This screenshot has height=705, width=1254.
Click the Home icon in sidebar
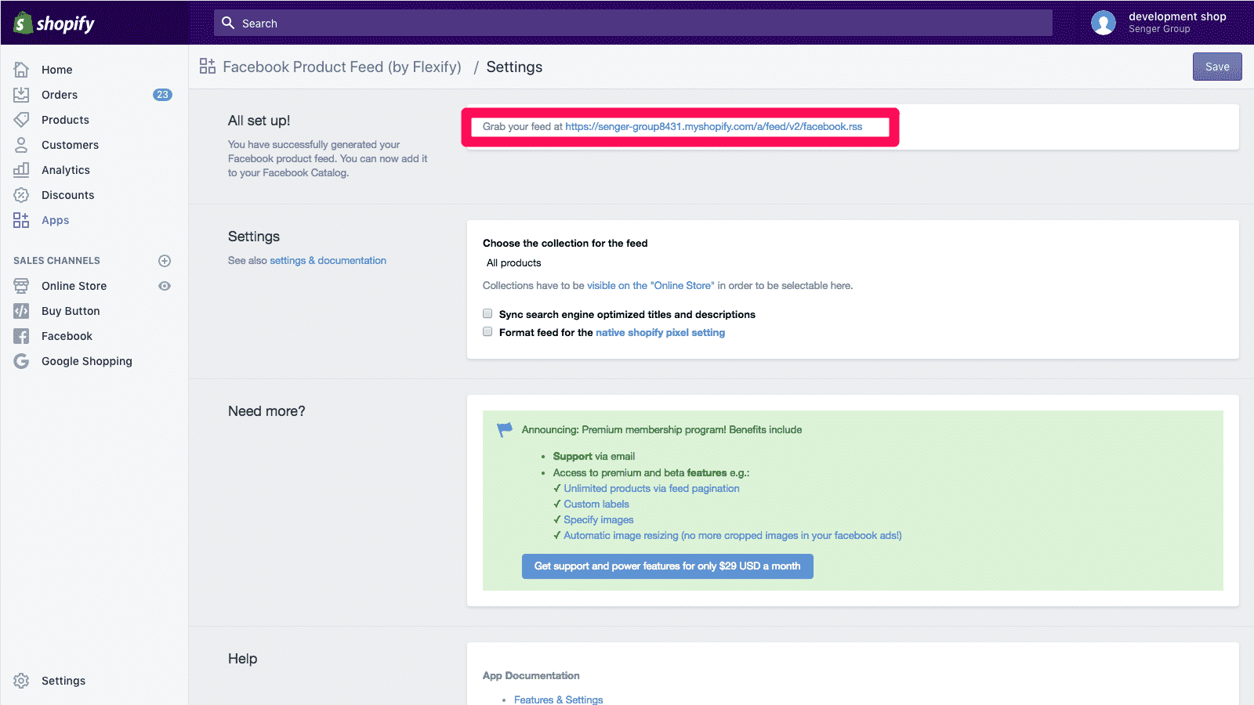[x=21, y=70]
